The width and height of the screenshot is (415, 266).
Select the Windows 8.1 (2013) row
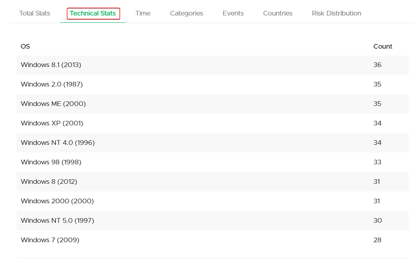coord(51,65)
